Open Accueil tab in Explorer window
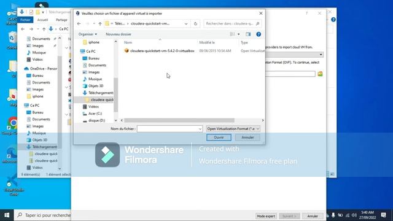Viewport: 393px width, 221px height. pyautogui.click(x=42, y=20)
